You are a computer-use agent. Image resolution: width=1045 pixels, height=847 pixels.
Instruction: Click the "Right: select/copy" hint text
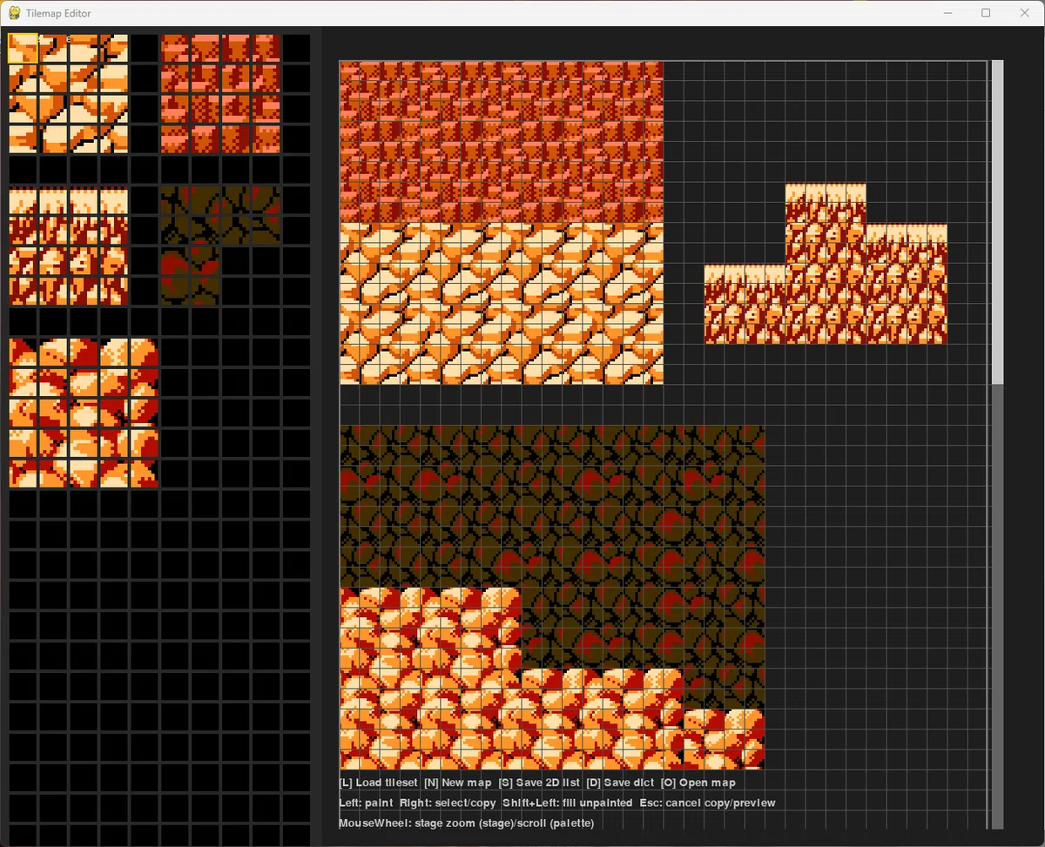click(448, 803)
